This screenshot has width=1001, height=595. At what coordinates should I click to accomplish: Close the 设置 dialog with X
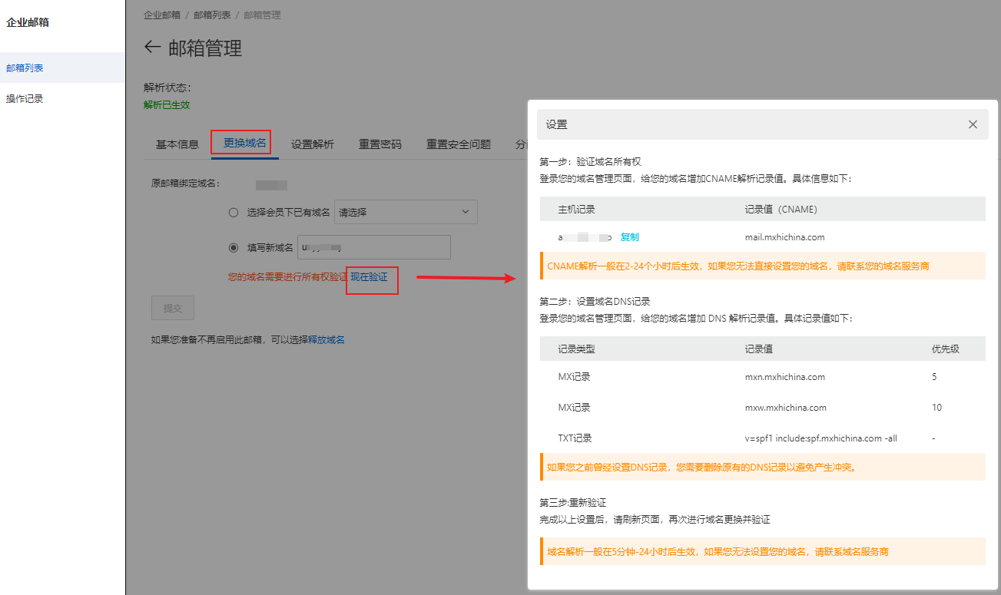coord(973,124)
